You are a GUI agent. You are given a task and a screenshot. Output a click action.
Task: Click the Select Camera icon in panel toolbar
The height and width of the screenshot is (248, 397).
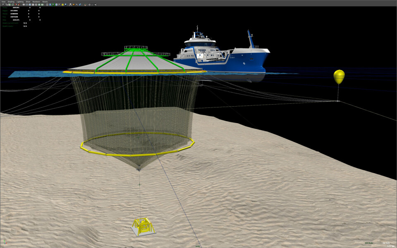[x=3, y=5]
